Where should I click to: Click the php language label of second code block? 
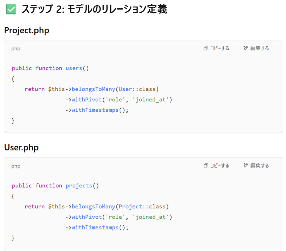pyautogui.click(x=16, y=166)
